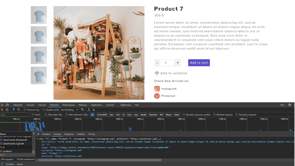Show the request Headers tab

pos(46,134)
